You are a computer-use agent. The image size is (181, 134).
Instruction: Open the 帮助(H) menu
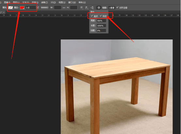click(x=82, y=2)
